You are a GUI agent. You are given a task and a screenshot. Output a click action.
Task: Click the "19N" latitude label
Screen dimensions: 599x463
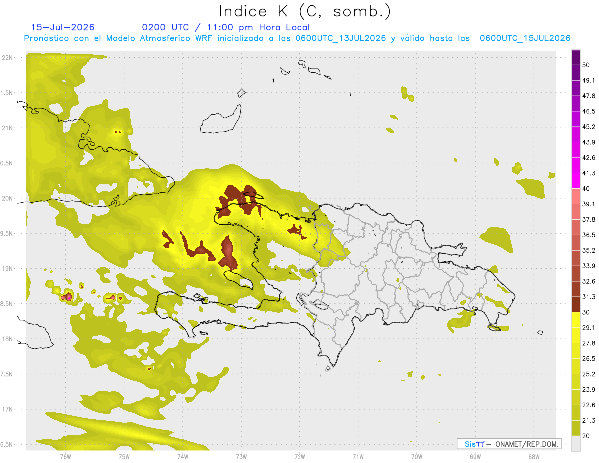[7, 269]
